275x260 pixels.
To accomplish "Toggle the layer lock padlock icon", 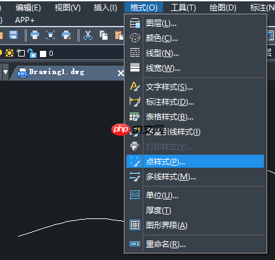I will click(32, 53).
